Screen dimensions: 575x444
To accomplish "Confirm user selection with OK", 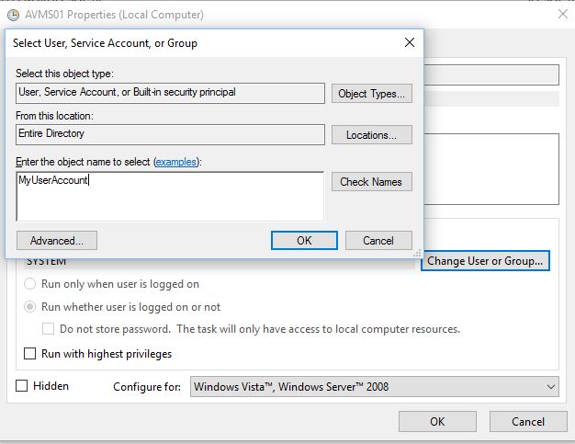I will coord(304,240).
